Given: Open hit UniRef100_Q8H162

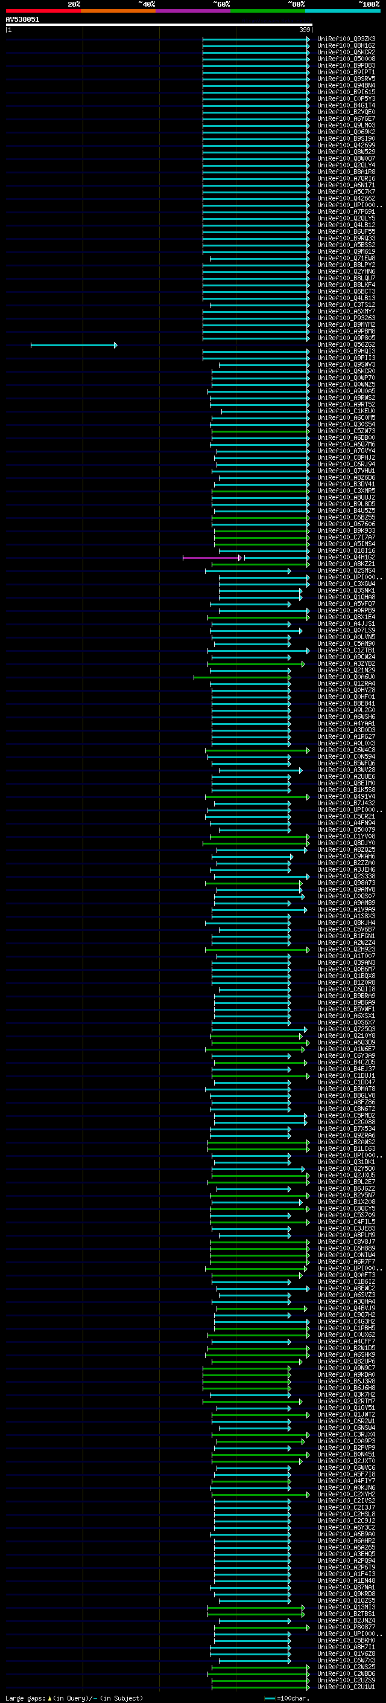Looking at the screenshot, I should tap(346, 46).
